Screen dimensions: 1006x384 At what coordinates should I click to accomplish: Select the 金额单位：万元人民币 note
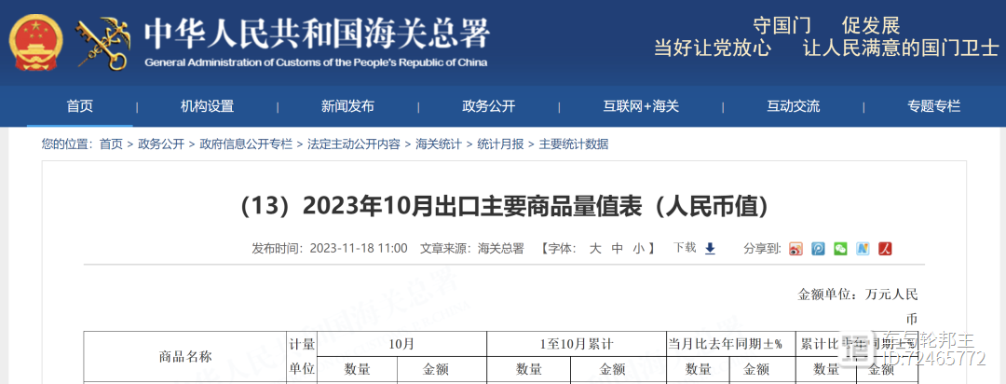click(858, 307)
